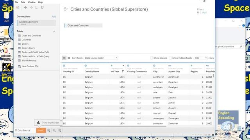250x140 pixels.
Task: Click Add next to Connections
Action: 54,16
